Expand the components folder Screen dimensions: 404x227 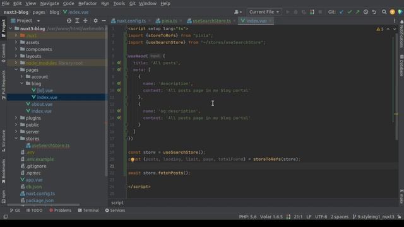[x=16, y=49]
